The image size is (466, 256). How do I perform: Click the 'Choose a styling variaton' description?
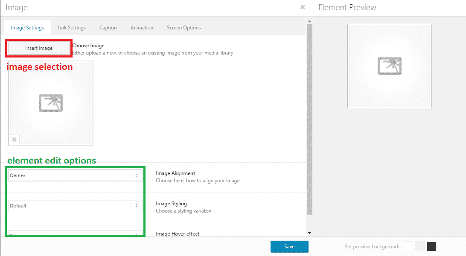pos(183,211)
